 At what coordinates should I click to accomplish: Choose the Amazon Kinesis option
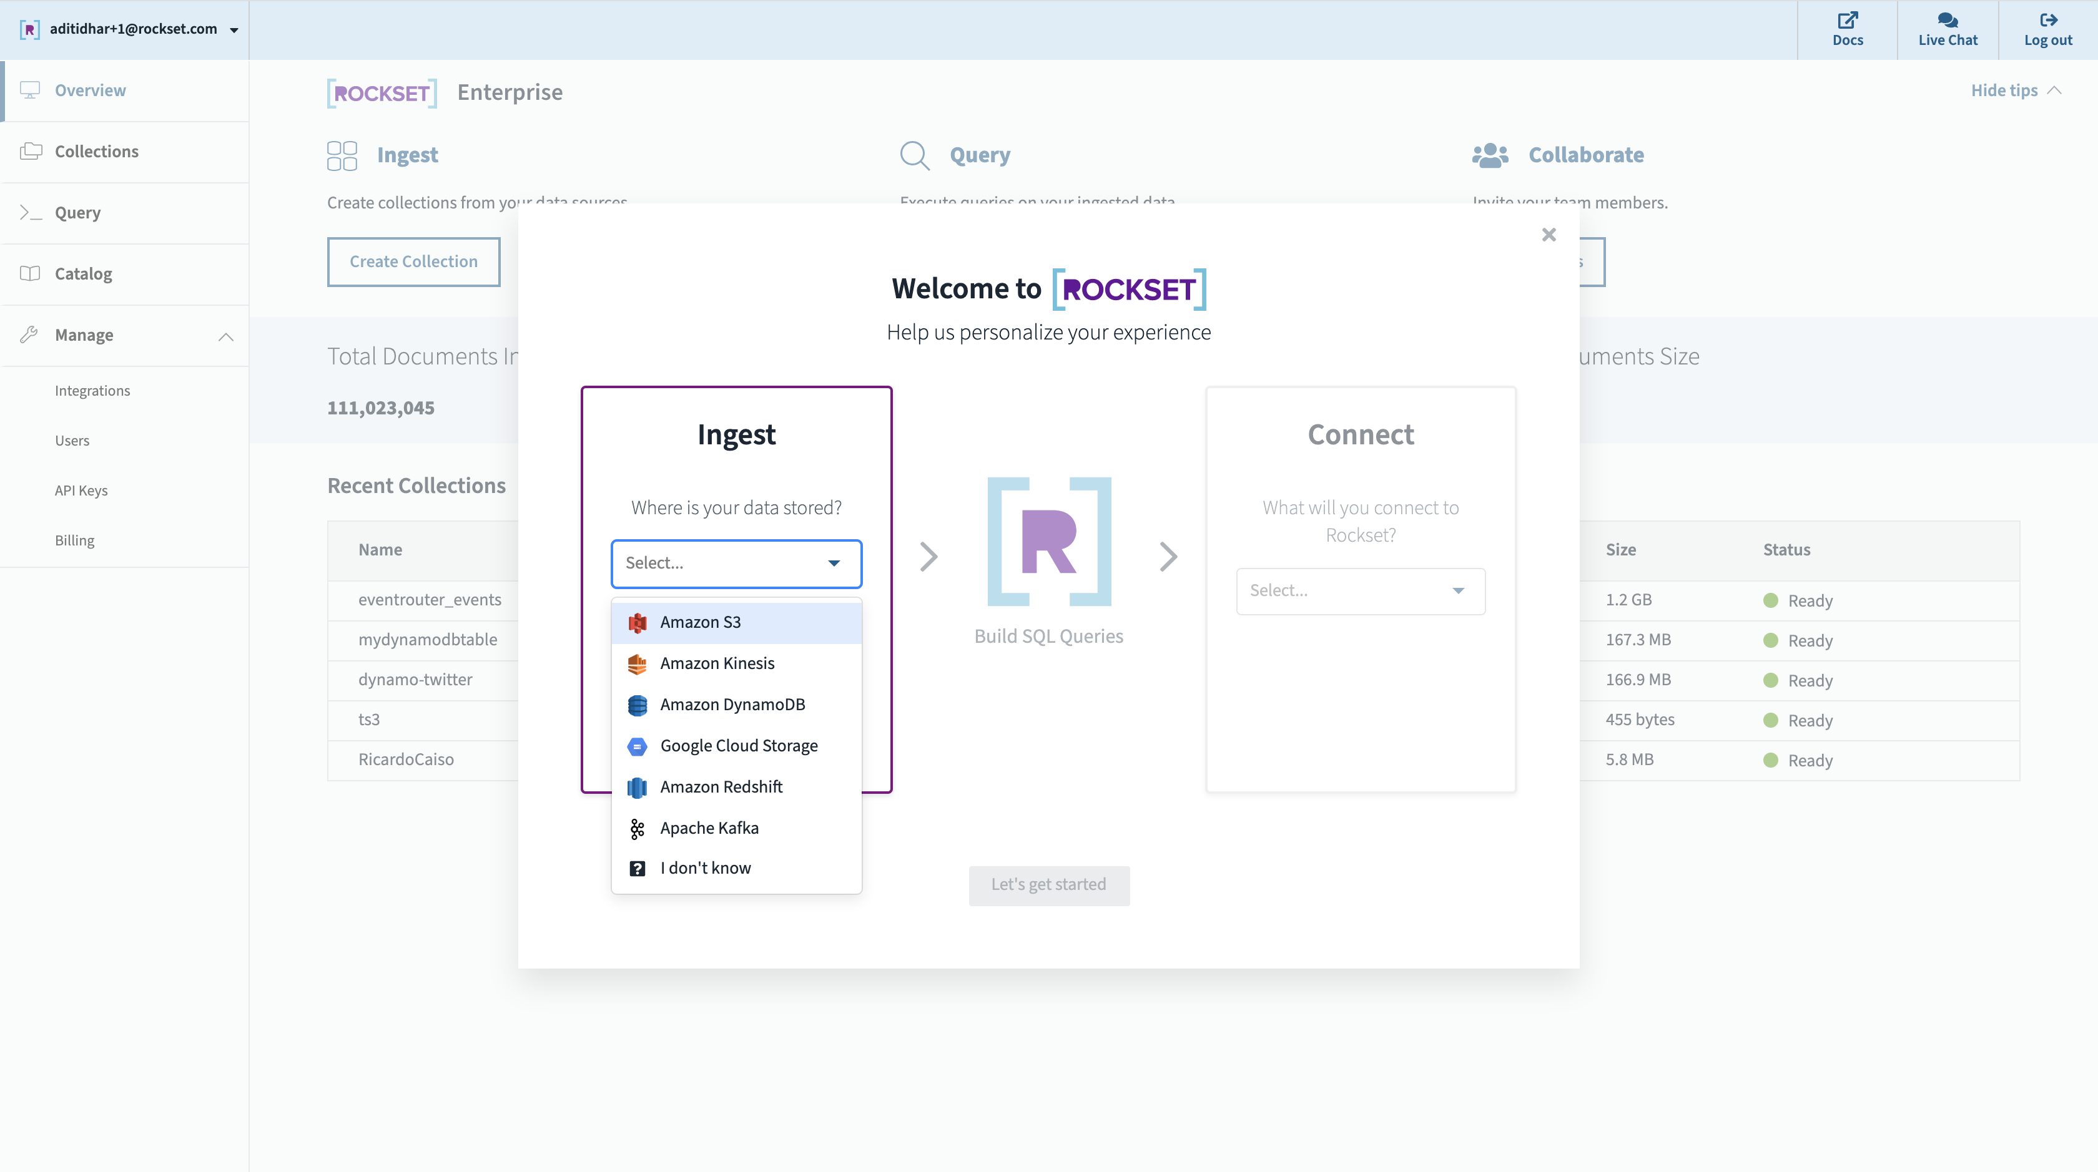(x=717, y=663)
